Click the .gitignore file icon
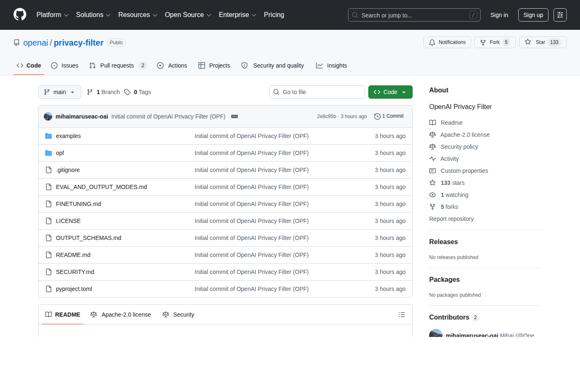 [x=48, y=170]
